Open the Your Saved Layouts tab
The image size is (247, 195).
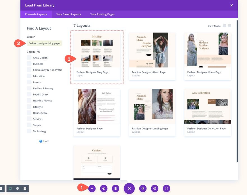coord(68,14)
